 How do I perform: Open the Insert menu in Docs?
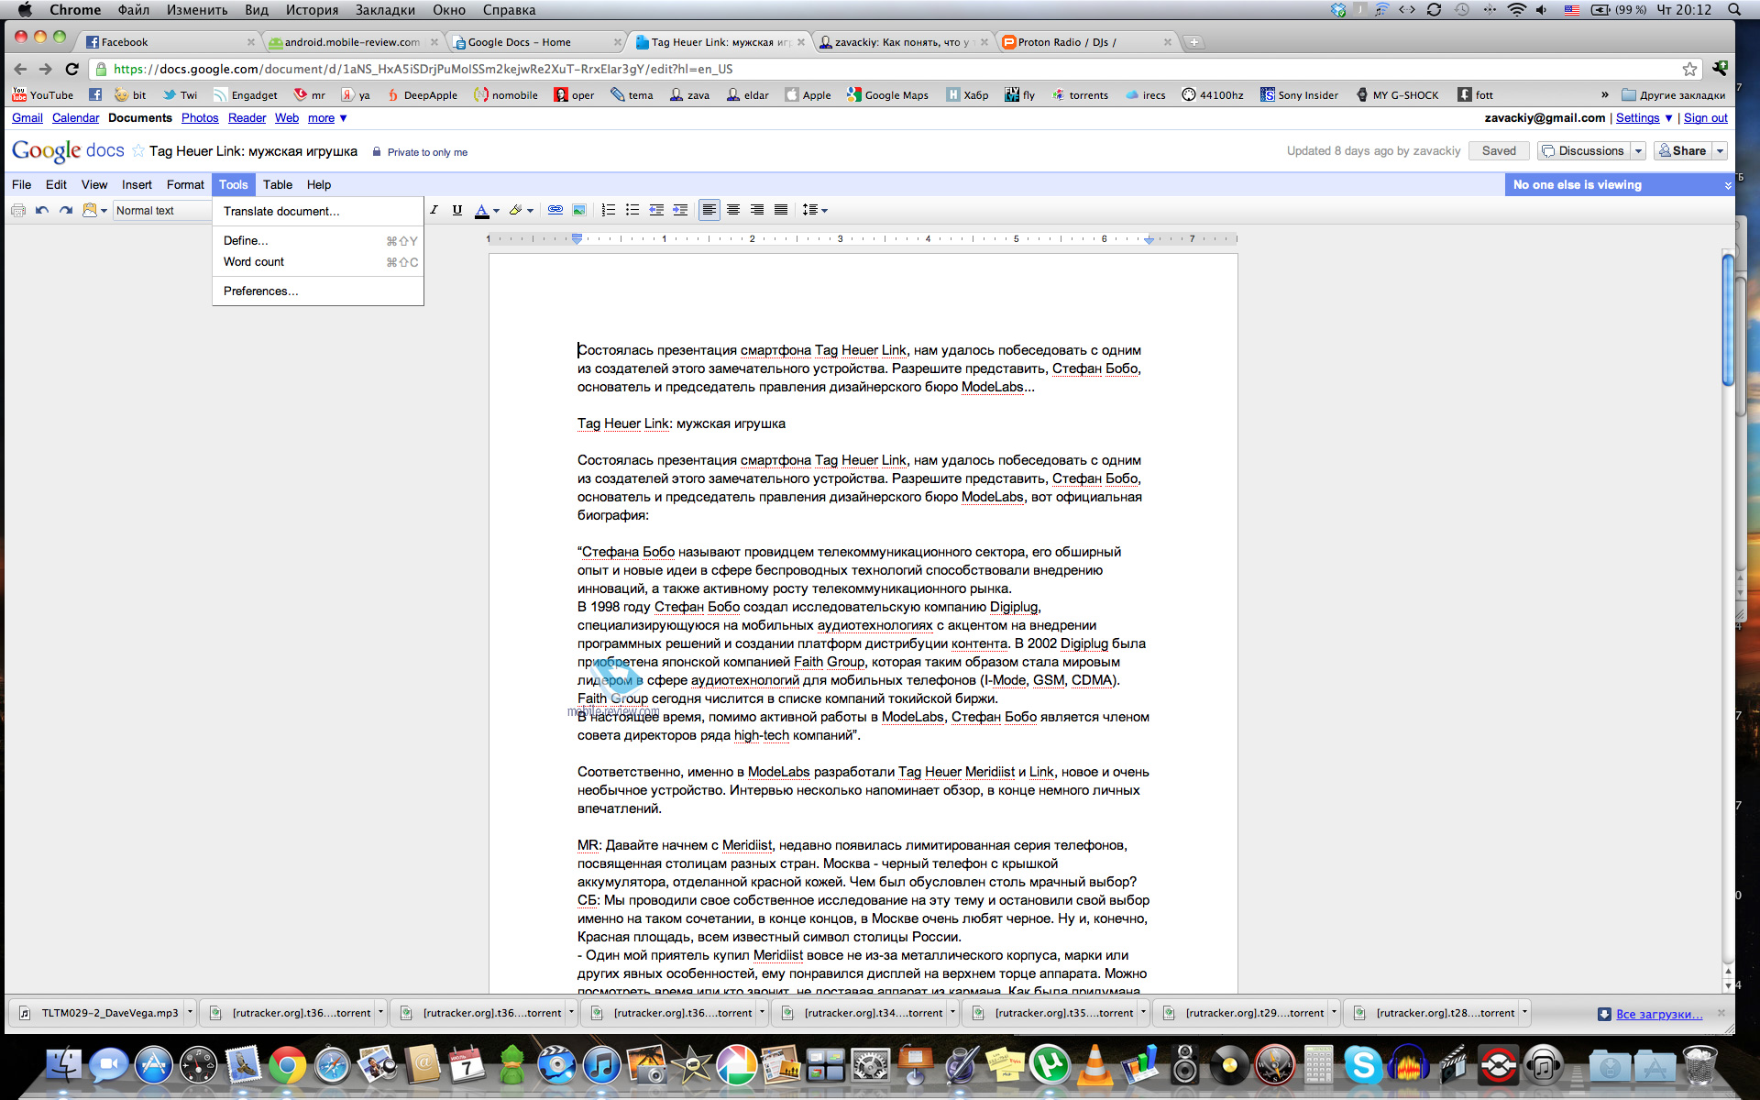(137, 184)
